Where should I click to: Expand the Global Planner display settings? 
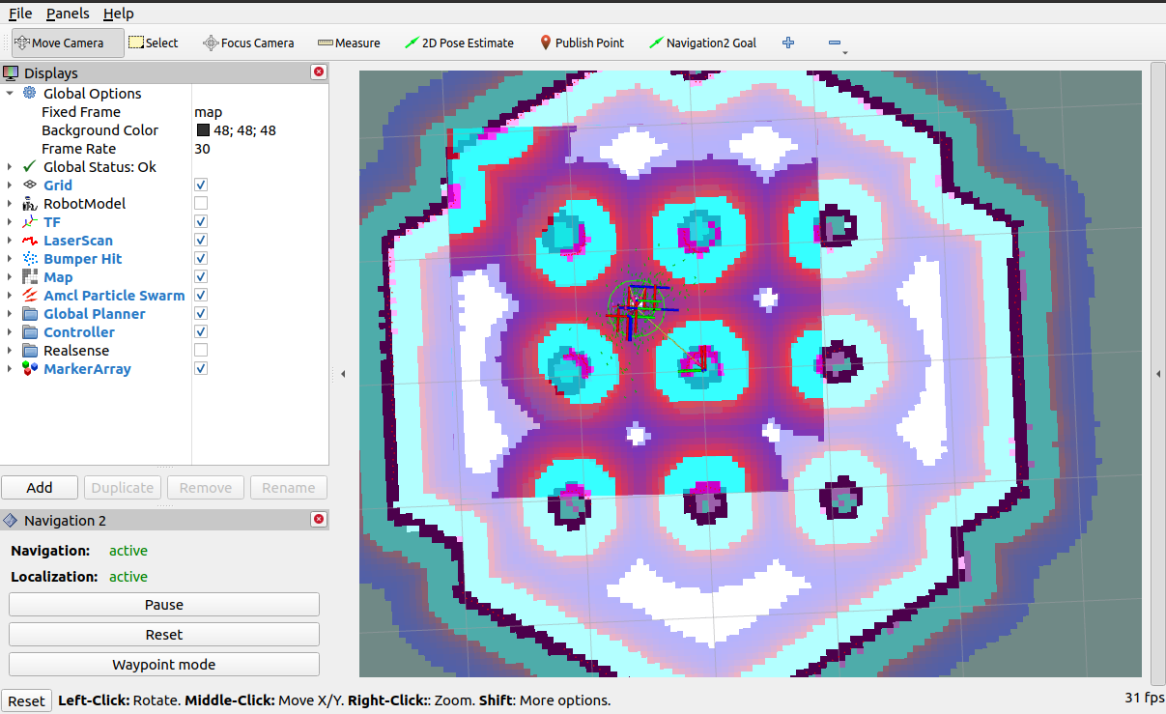[9, 313]
